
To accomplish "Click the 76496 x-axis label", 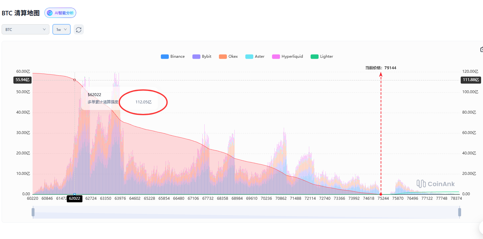I will 413,198.
